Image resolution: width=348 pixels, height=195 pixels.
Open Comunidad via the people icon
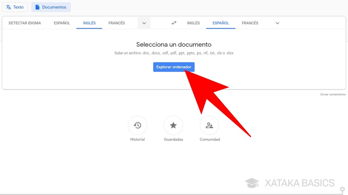pos(209,125)
